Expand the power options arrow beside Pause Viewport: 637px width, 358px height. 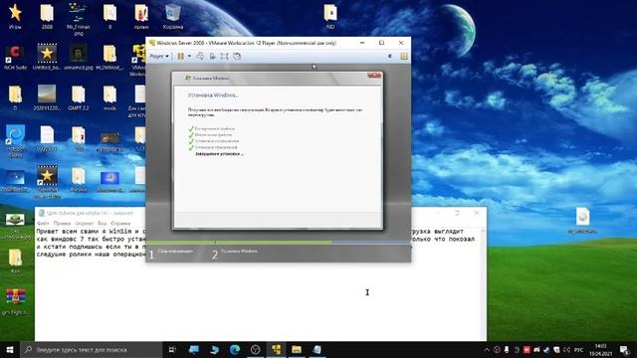pyautogui.click(x=189, y=56)
